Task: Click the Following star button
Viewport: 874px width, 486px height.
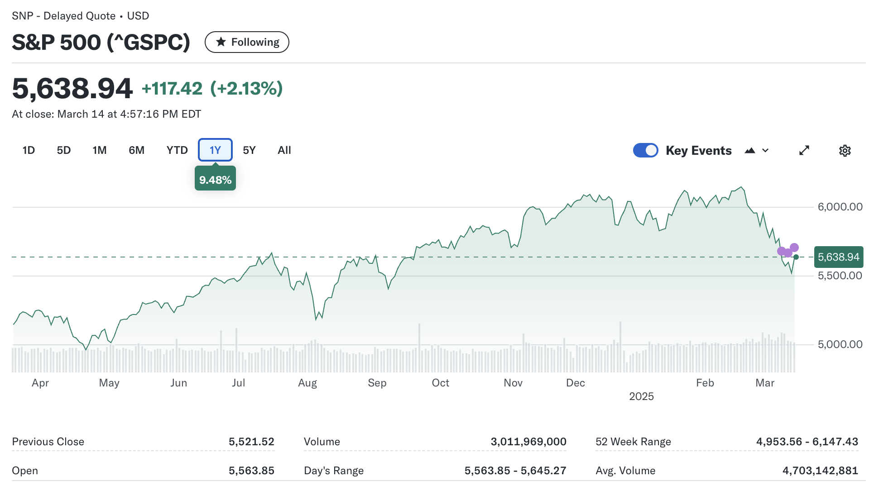Action: click(x=247, y=42)
